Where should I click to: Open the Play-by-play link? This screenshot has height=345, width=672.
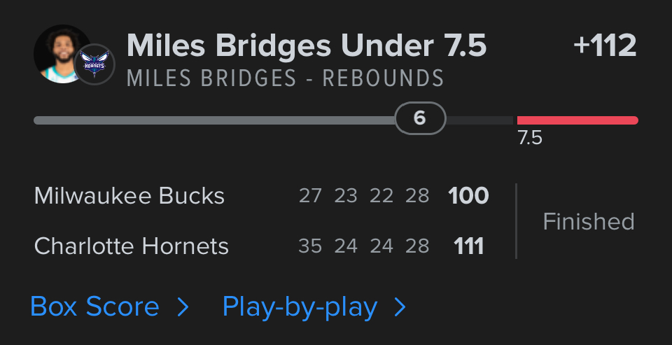(x=300, y=307)
